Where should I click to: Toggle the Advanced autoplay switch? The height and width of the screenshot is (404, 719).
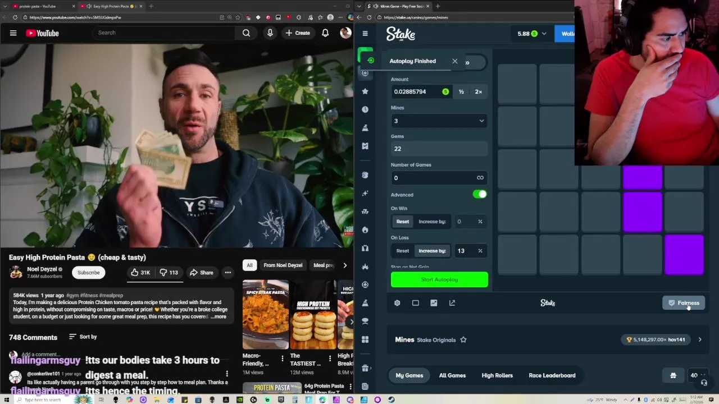tap(480, 194)
